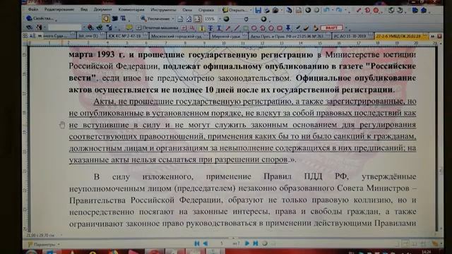Click the Открыть button
Screen dimensions: 452x254
pyautogui.click(x=235, y=10)
